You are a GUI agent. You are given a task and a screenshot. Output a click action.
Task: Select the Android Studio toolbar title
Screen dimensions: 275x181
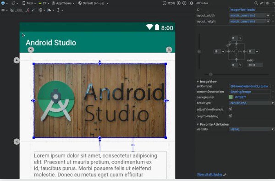click(51, 43)
